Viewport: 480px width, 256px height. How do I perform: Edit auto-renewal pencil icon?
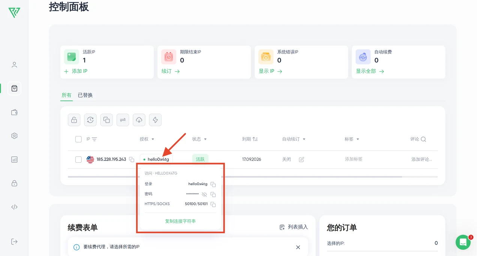(x=301, y=159)
